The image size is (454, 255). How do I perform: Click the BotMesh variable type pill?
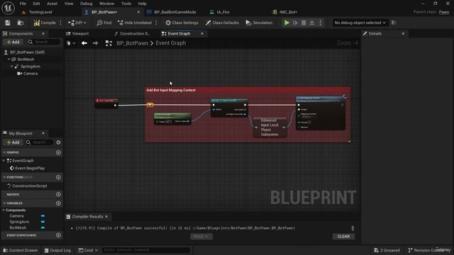pyautogui.click(x=43, y=228)
